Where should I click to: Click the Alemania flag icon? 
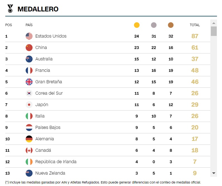point(29,139)
